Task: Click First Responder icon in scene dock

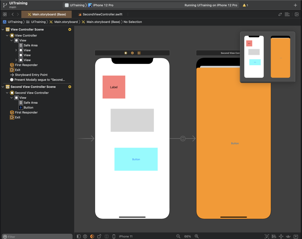Action: (132, 53)
